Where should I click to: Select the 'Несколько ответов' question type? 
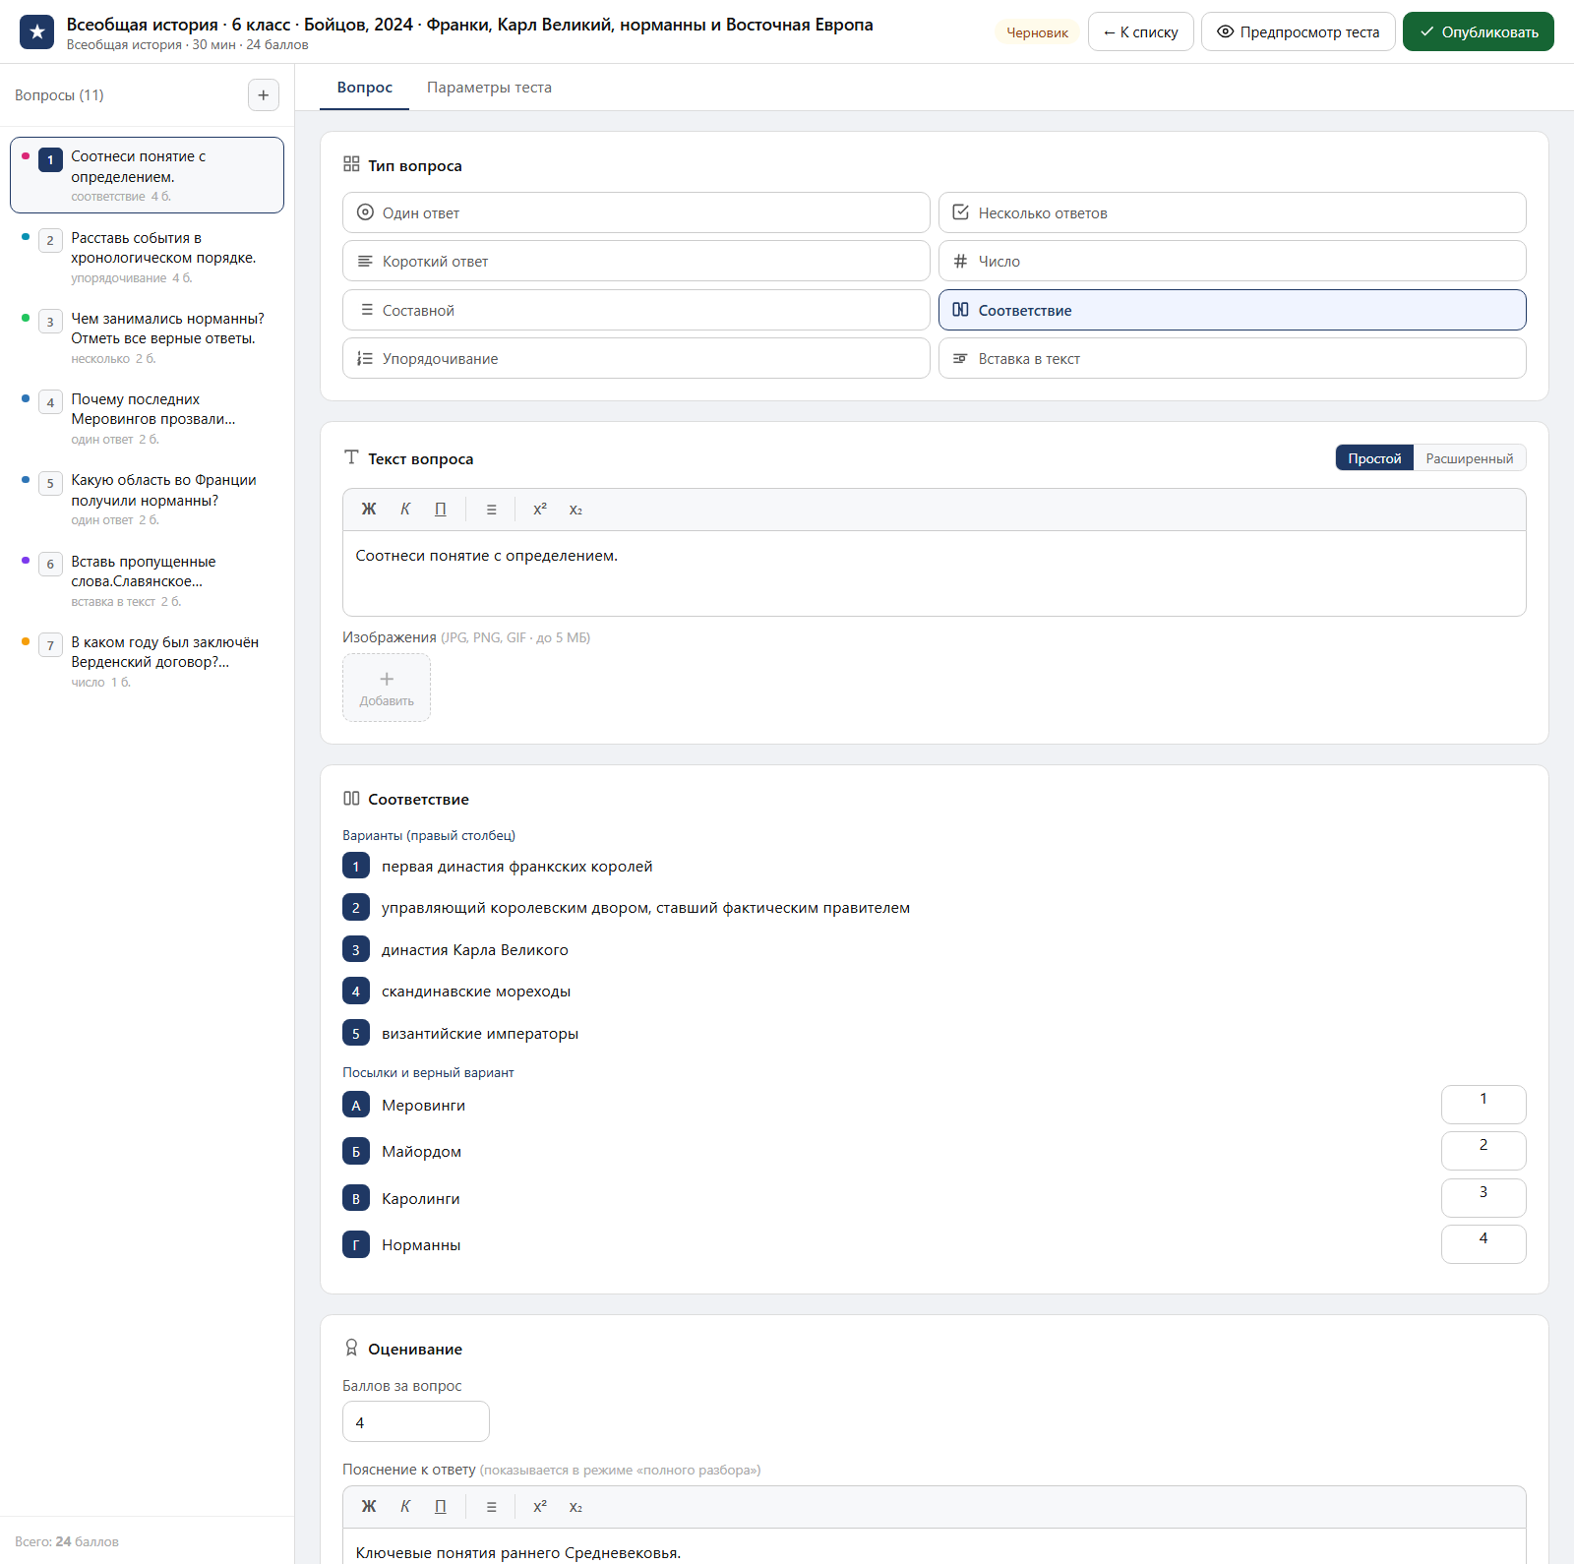point(1233,212)
